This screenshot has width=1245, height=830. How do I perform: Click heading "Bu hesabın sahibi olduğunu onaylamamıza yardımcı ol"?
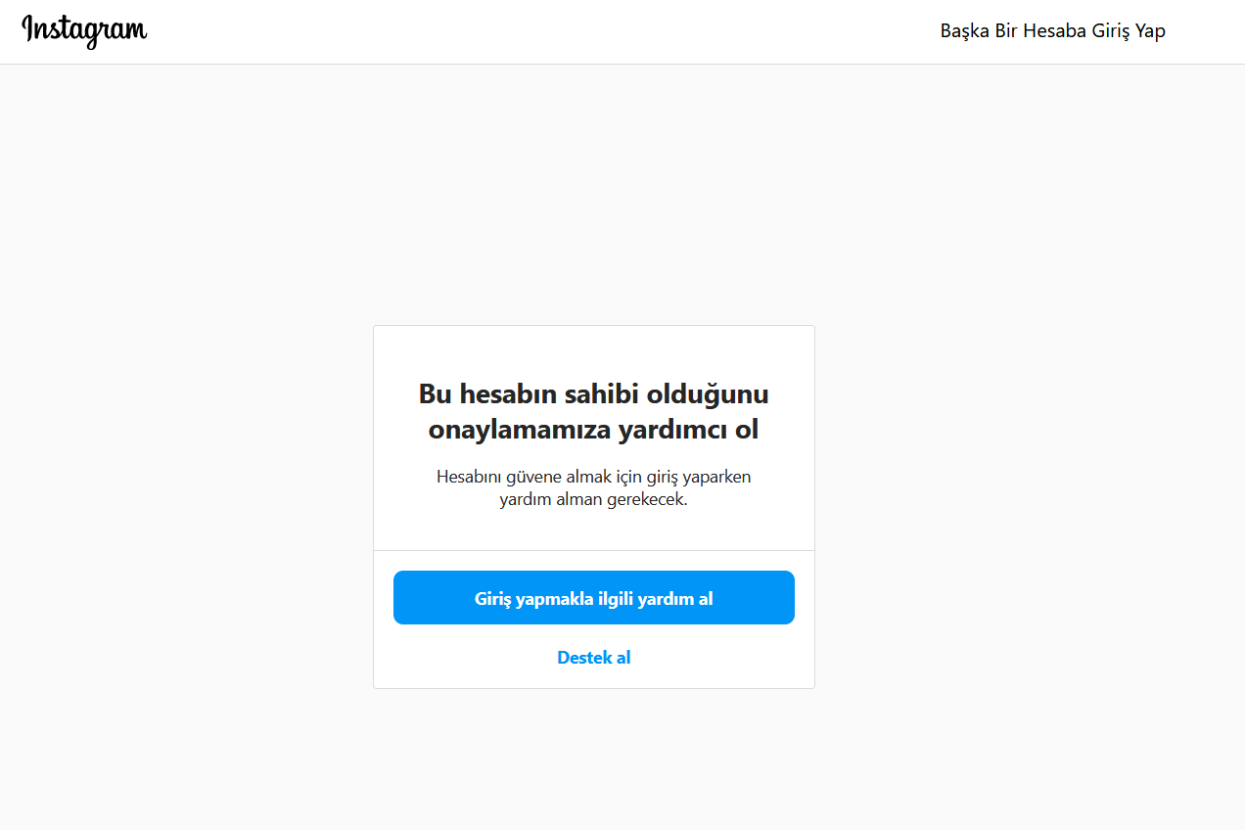594,412
